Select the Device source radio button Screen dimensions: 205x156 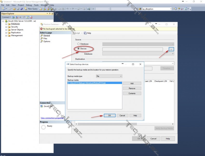[79, 49]
